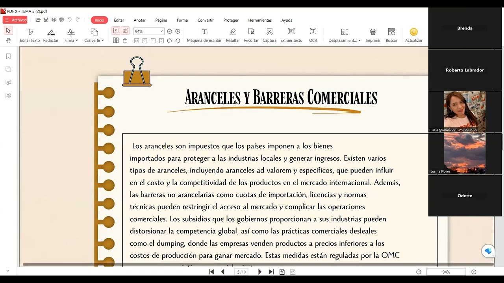Toggle single page view mode

[x=116, y=31]
